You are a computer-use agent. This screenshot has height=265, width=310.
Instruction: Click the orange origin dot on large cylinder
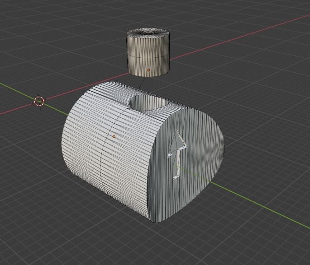click(x=114, y=136)
